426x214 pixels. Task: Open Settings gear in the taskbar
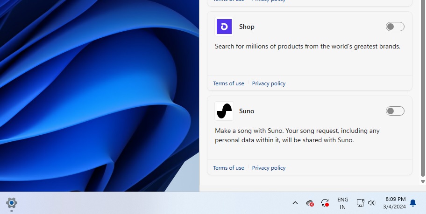tap(12, 203)
